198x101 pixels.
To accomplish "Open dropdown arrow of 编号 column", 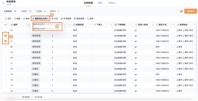I will [x=29, y=25].
